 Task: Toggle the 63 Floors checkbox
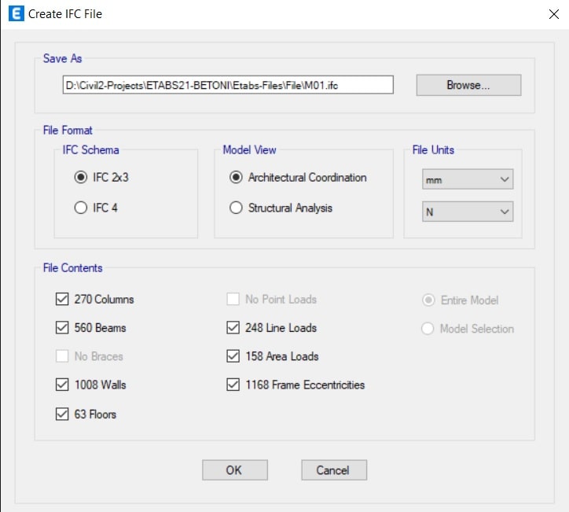tap(63, 414)
